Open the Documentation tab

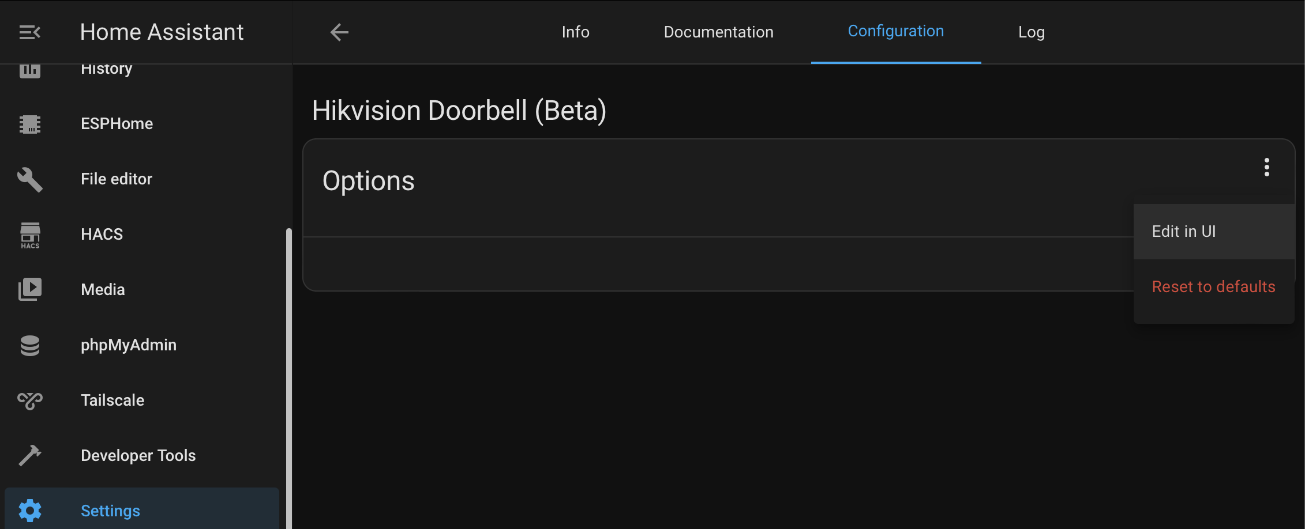point(718,32)
